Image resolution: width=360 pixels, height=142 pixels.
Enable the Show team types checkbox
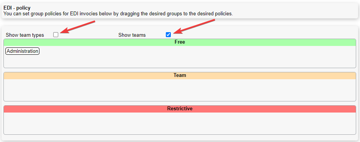pos(56,35)
